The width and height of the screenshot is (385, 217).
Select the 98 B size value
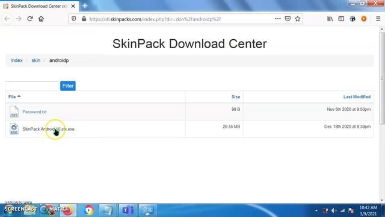coord(236,109)
